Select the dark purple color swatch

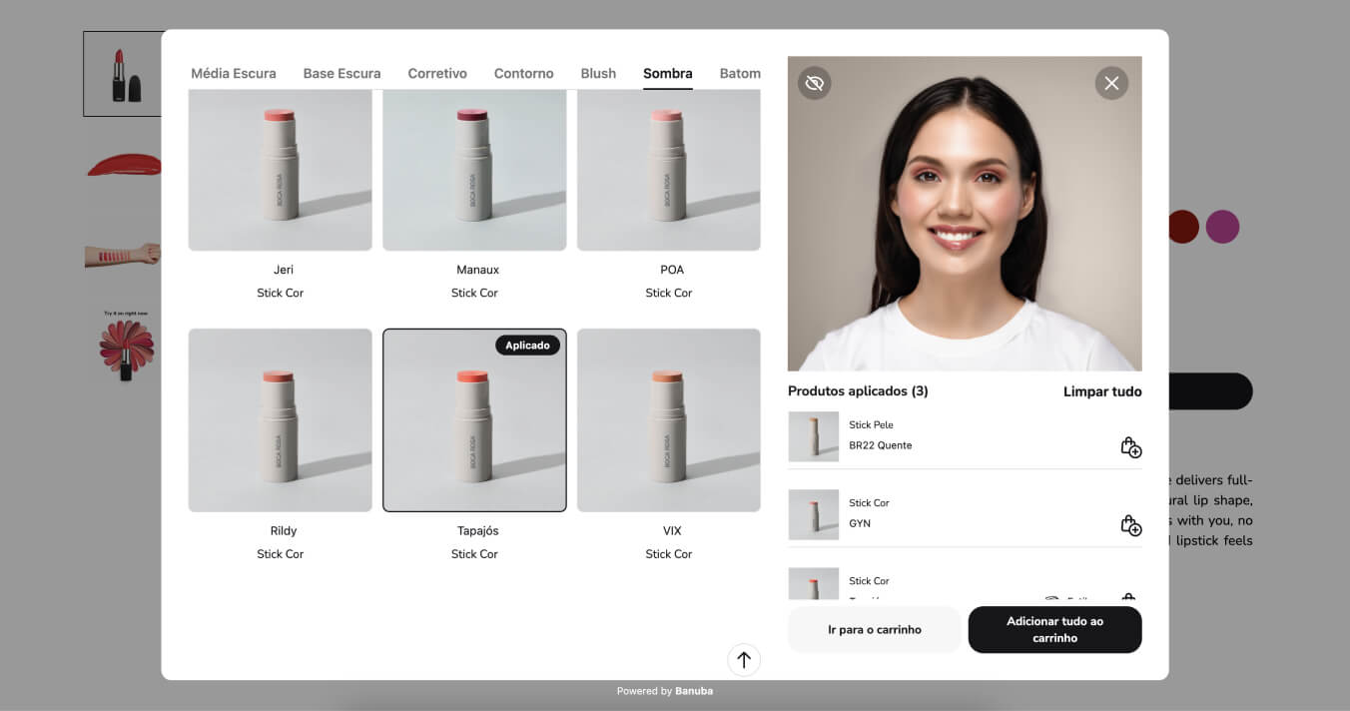click(x=1222, y=227)
